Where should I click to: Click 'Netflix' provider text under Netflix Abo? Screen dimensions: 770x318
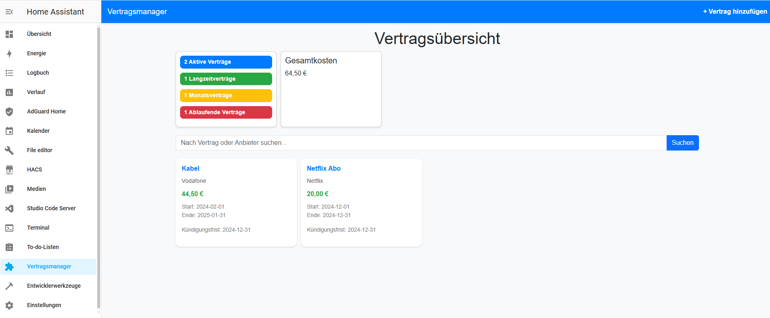click(x=315, y=181)
